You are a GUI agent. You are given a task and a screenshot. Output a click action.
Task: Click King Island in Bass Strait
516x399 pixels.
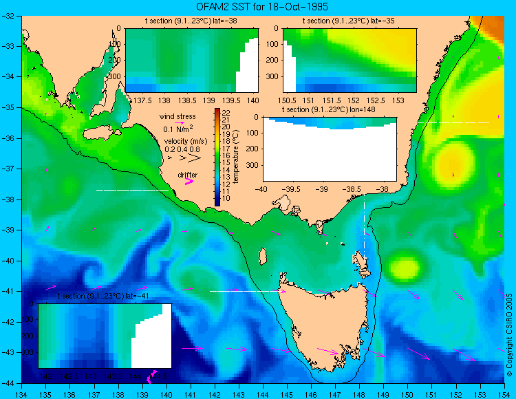pos(262,257)
